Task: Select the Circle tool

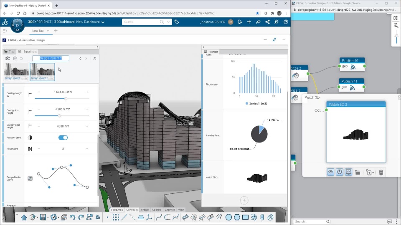Action: 228,217
